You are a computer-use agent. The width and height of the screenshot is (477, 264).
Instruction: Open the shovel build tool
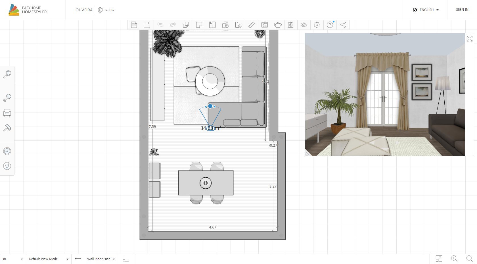coord(7,98)
